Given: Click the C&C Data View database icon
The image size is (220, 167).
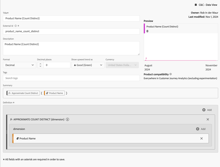Looking at the screenshot, I should point(196,5).
